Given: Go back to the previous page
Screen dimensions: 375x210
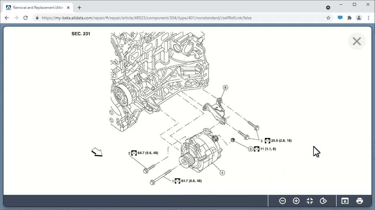Looking at the screenshot, I should (7, 18).
